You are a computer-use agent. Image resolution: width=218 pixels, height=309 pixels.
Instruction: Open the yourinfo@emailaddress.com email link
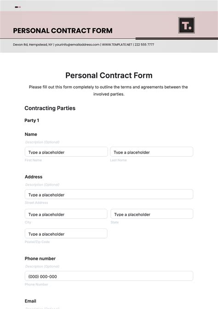(x=77, y=45)
